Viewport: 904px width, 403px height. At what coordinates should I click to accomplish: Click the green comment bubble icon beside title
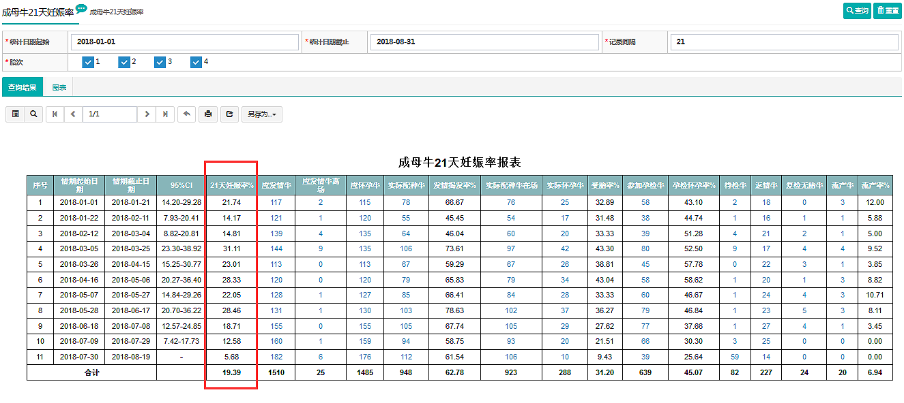[81, 9]
